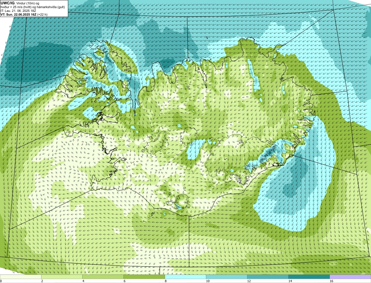Select the 6–8 m/s olive green scale segment
The width and height of the screenshot is (371, 283).
coord(144,277)
